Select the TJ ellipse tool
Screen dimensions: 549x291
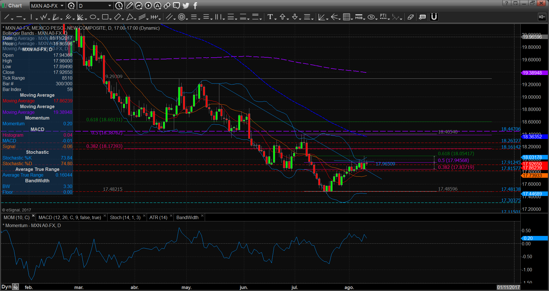(x=371, y=17)
